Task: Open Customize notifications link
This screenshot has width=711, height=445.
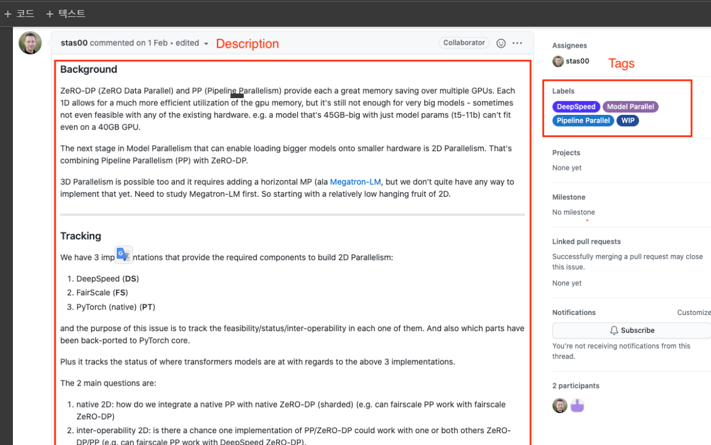Action: click(x=694, y=313)
